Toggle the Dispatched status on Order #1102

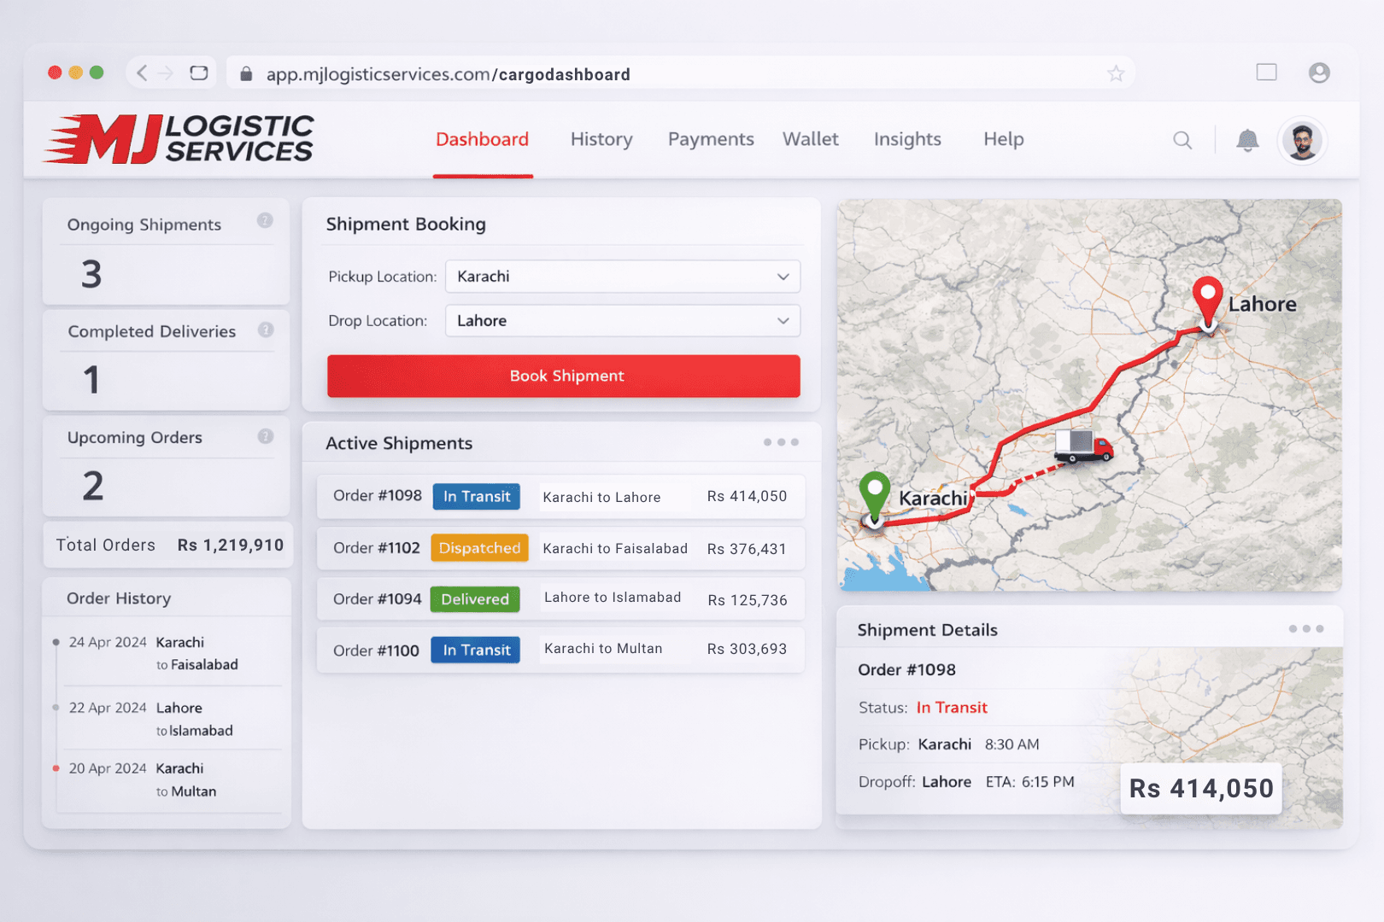[479, 548]
